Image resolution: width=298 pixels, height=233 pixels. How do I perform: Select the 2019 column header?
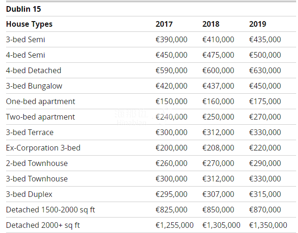(x=257, y=24)
